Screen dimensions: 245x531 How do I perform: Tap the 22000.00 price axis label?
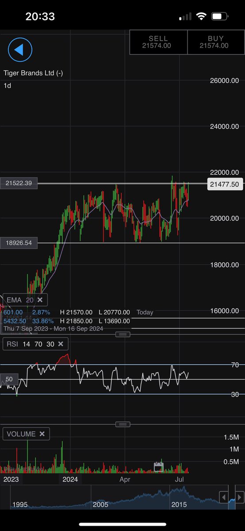224,173
